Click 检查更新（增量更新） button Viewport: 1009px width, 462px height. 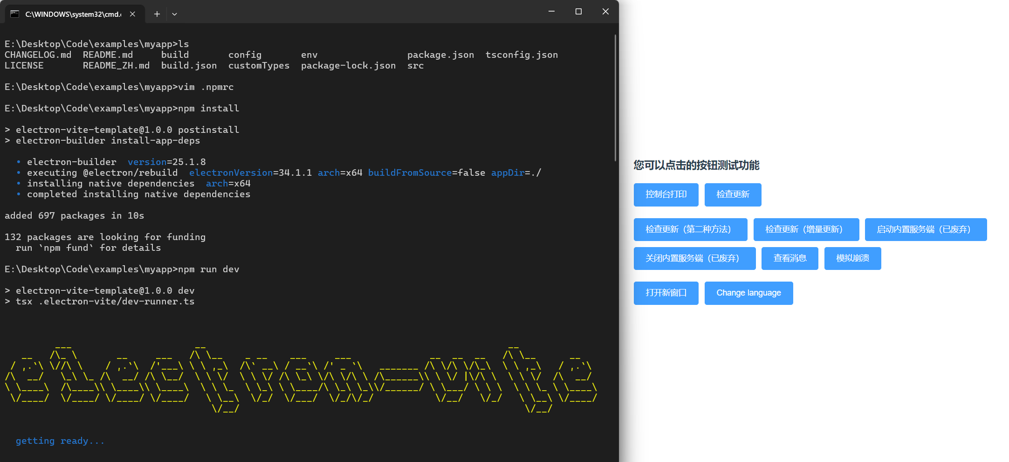pyautogui.click(x=806, y=229)
